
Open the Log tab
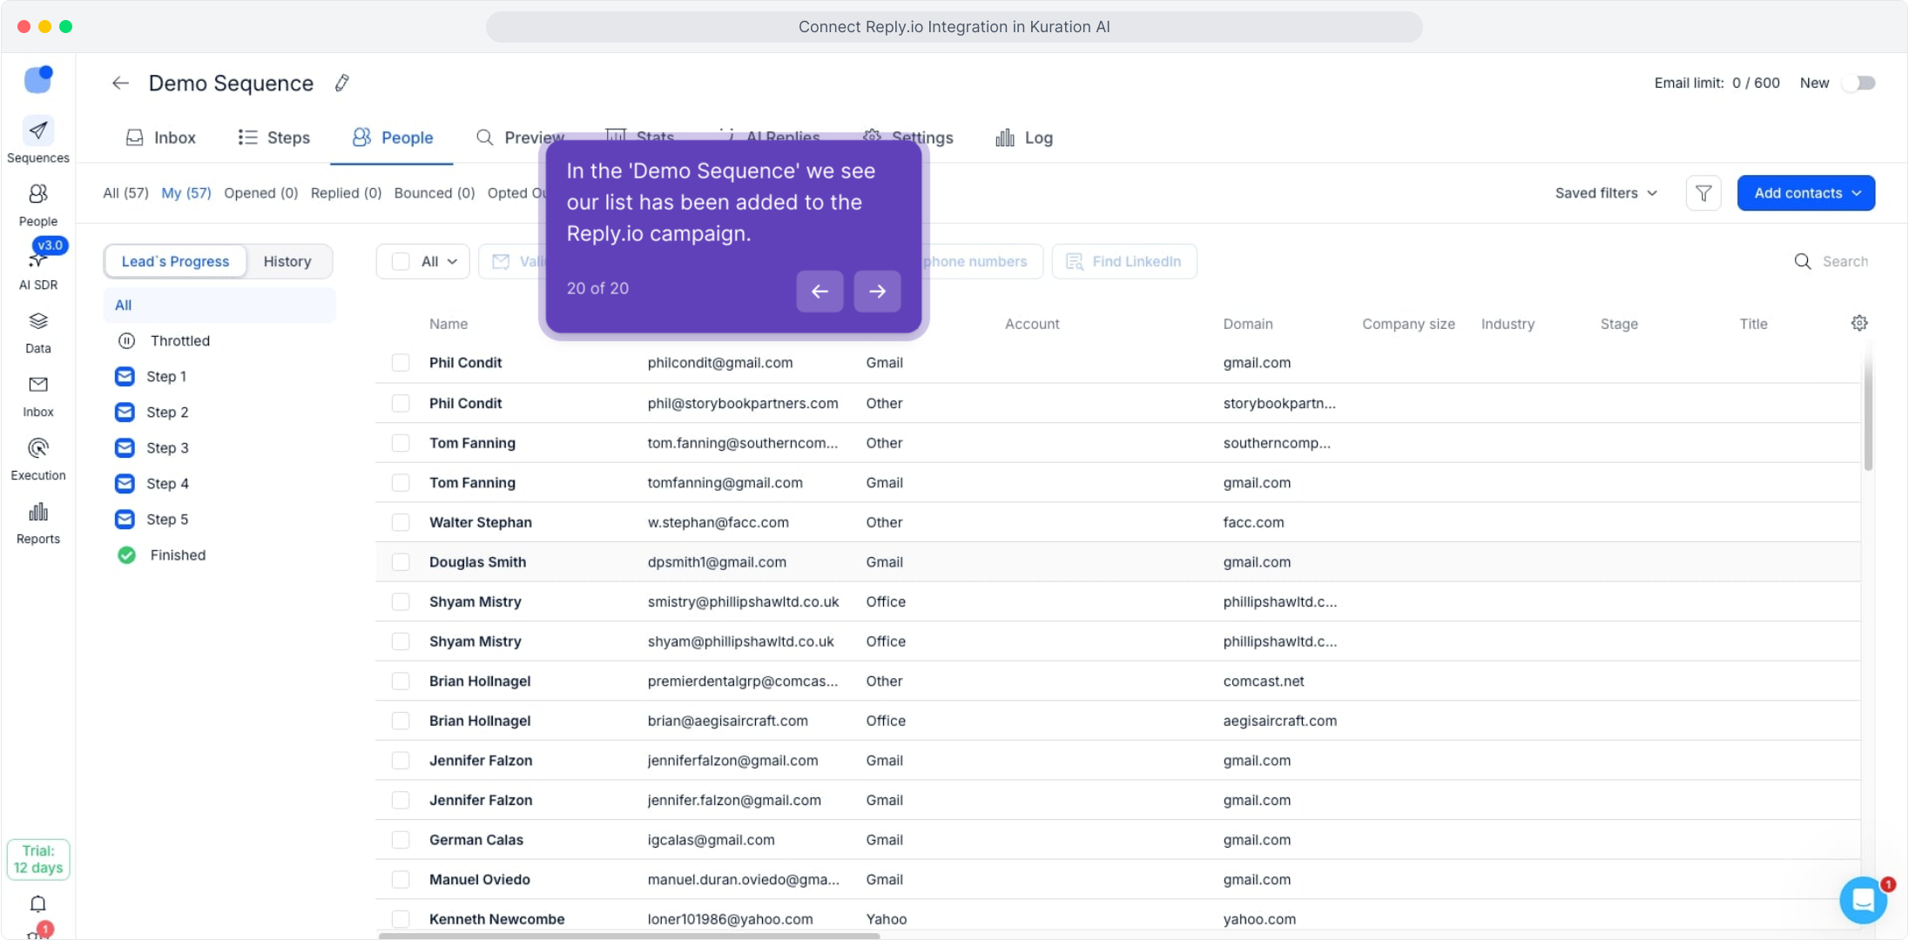pyautogui.click(x=1024, y=138)
